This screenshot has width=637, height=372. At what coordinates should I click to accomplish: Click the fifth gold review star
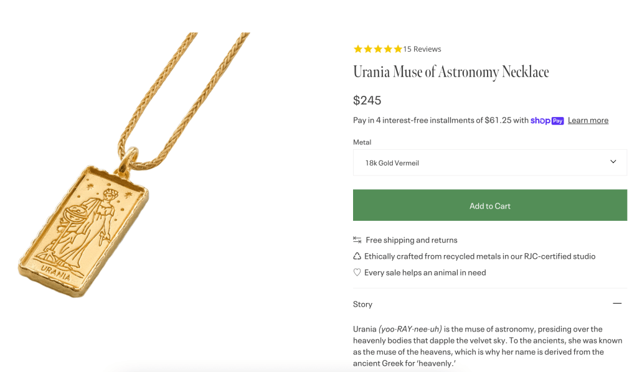[x=397, y=48]
